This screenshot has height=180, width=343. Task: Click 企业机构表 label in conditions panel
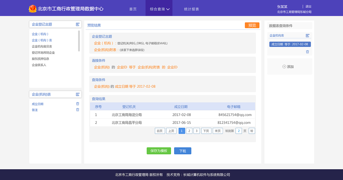tap(277, 35)
